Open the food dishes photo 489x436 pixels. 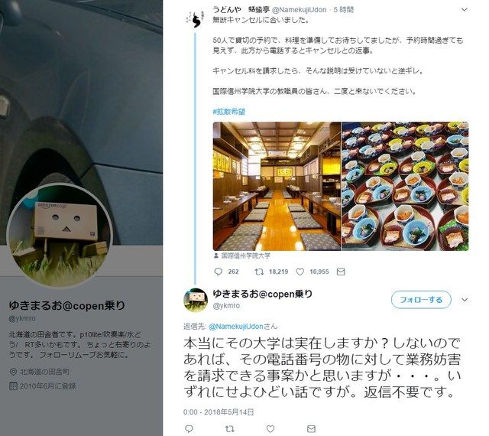(x=405, y=186)
